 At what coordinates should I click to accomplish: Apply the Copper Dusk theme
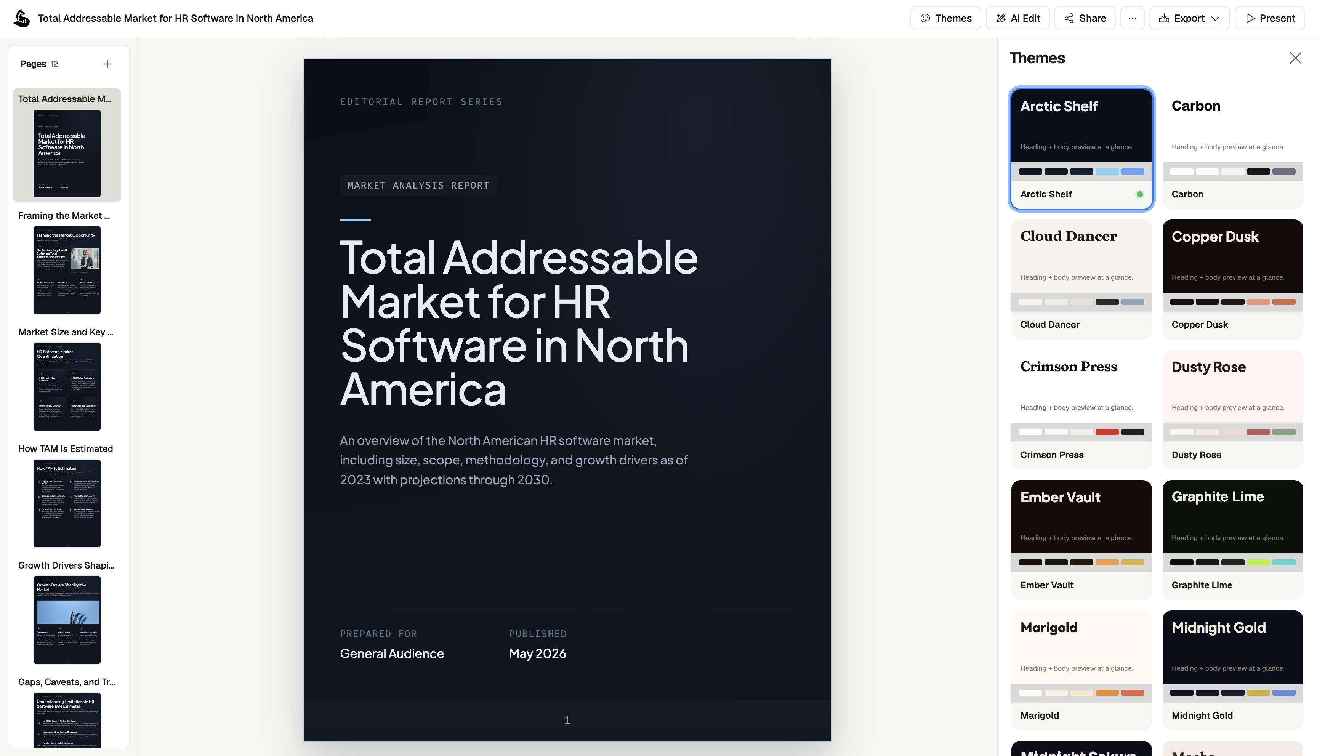pyautogui.click(x=1232, y=279)
